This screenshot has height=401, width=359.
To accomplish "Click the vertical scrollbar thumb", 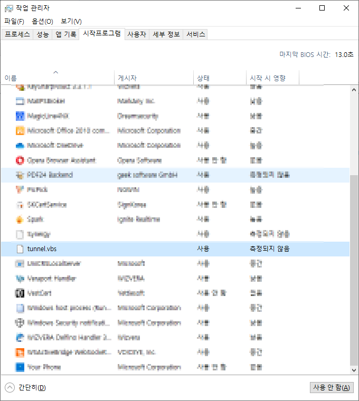I will 354,271.
